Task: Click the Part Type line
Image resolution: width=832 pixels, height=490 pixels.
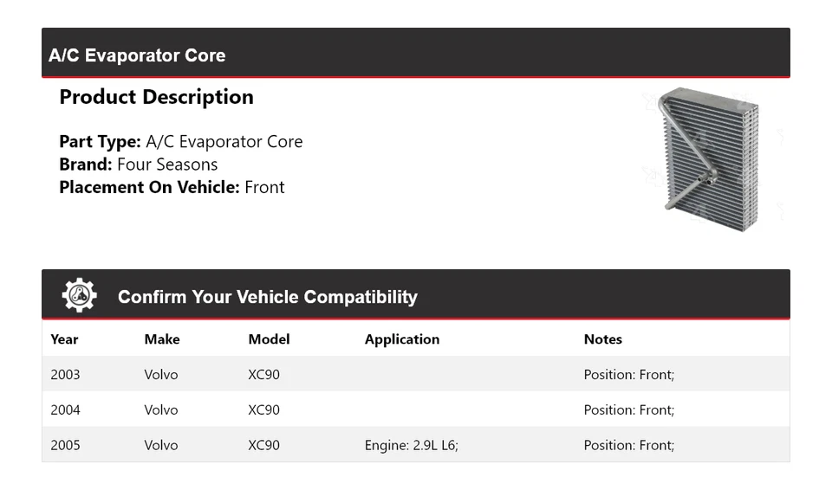Action: pos(180,142)
